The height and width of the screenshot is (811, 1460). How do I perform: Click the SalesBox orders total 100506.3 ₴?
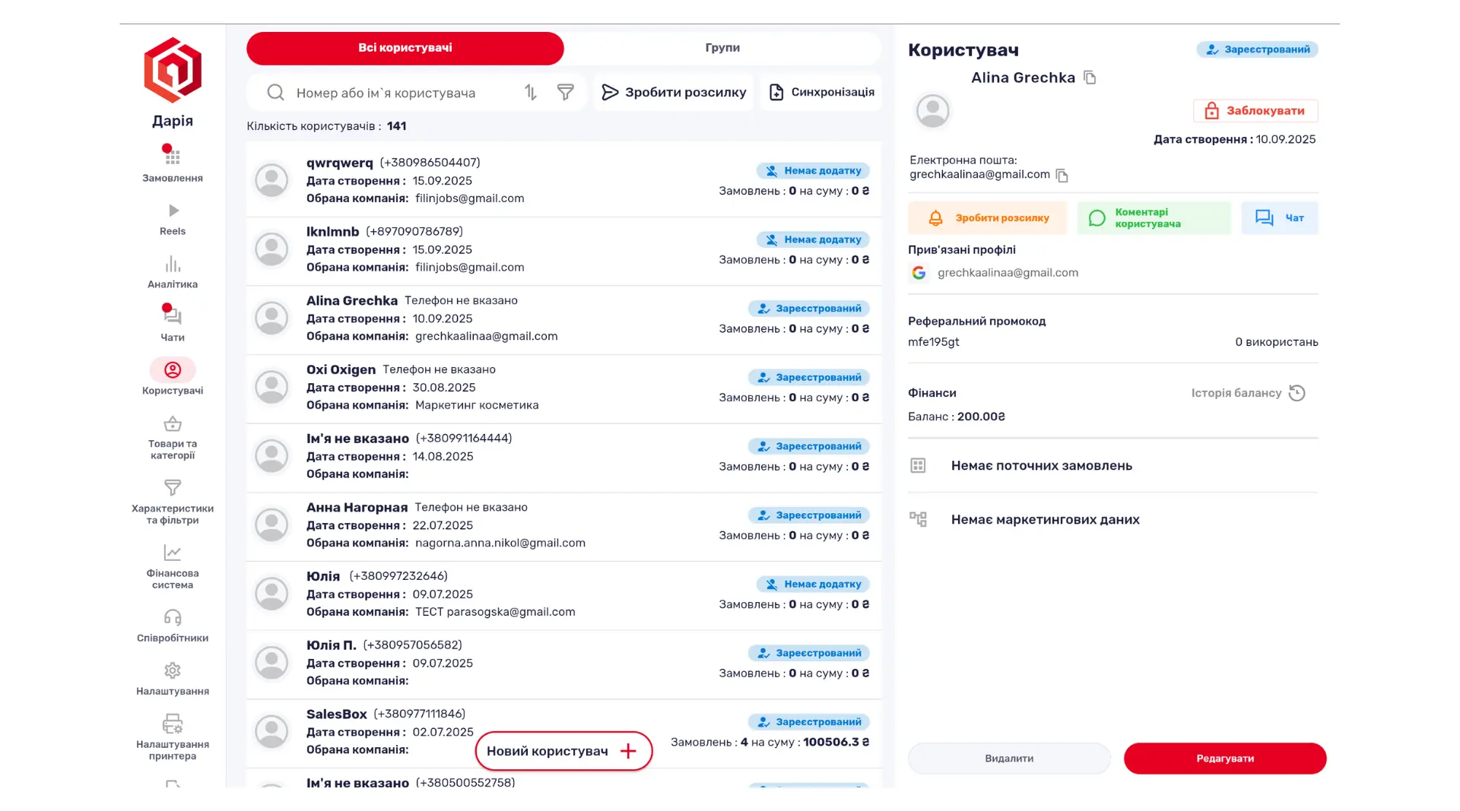836,743
